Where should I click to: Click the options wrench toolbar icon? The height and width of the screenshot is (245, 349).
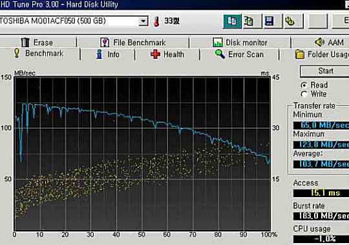(290, 21)
